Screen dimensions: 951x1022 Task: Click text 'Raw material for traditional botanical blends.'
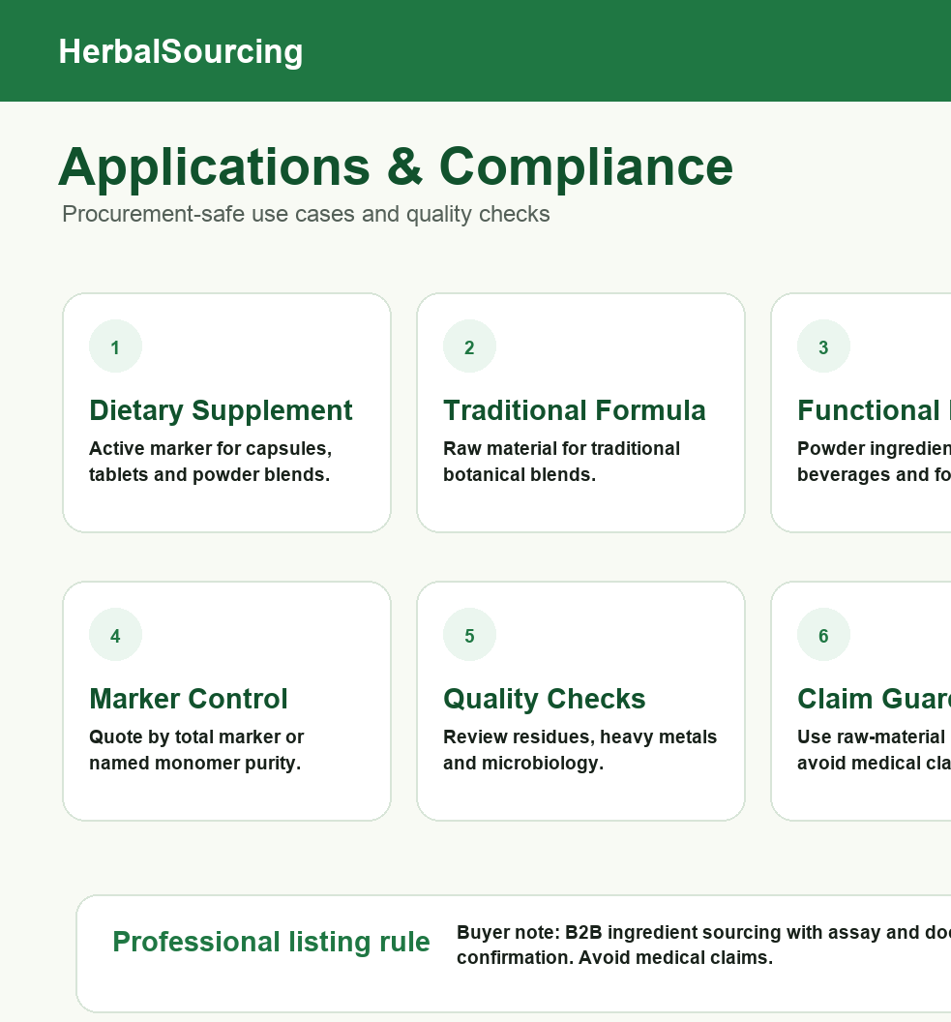[561, 462]
